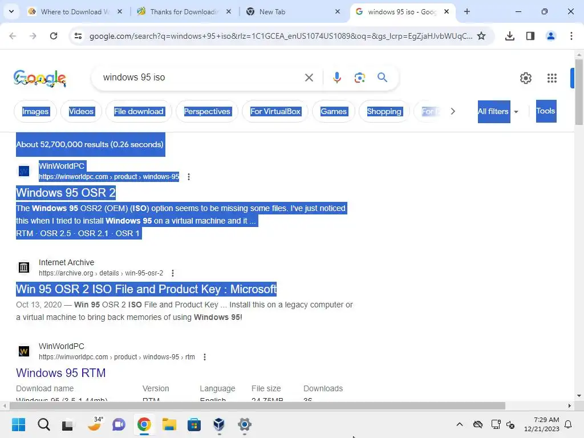Image resolution: width=584 pixels, height=438 pixels.
Task: Select the Games filter chip
Action: pyautogui.click(x=334, y=111)
